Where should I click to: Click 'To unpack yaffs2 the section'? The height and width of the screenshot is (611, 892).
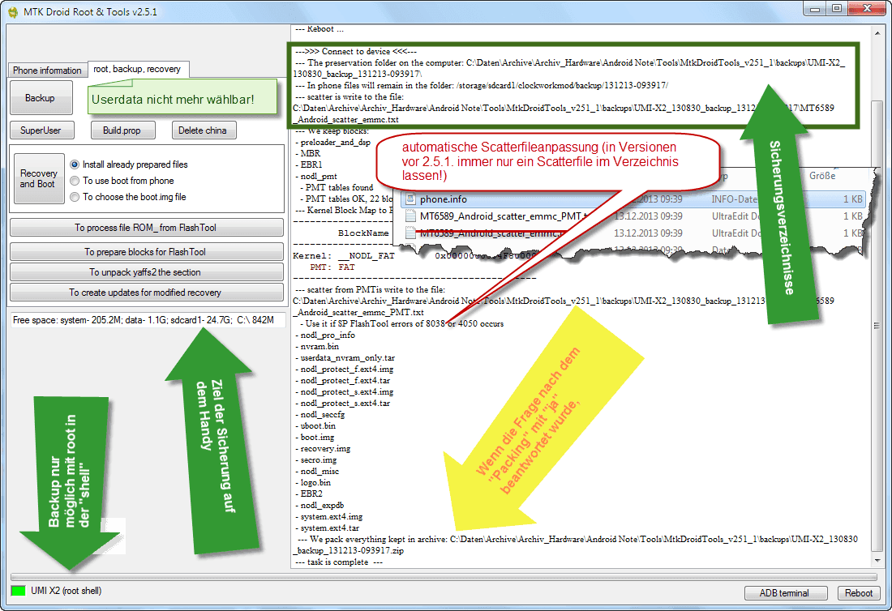[146, 272]
